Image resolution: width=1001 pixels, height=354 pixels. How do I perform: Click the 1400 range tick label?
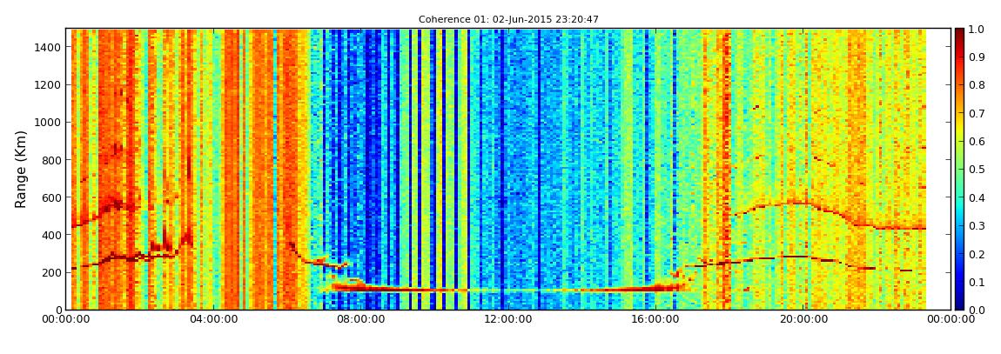[x=49, y=47]
